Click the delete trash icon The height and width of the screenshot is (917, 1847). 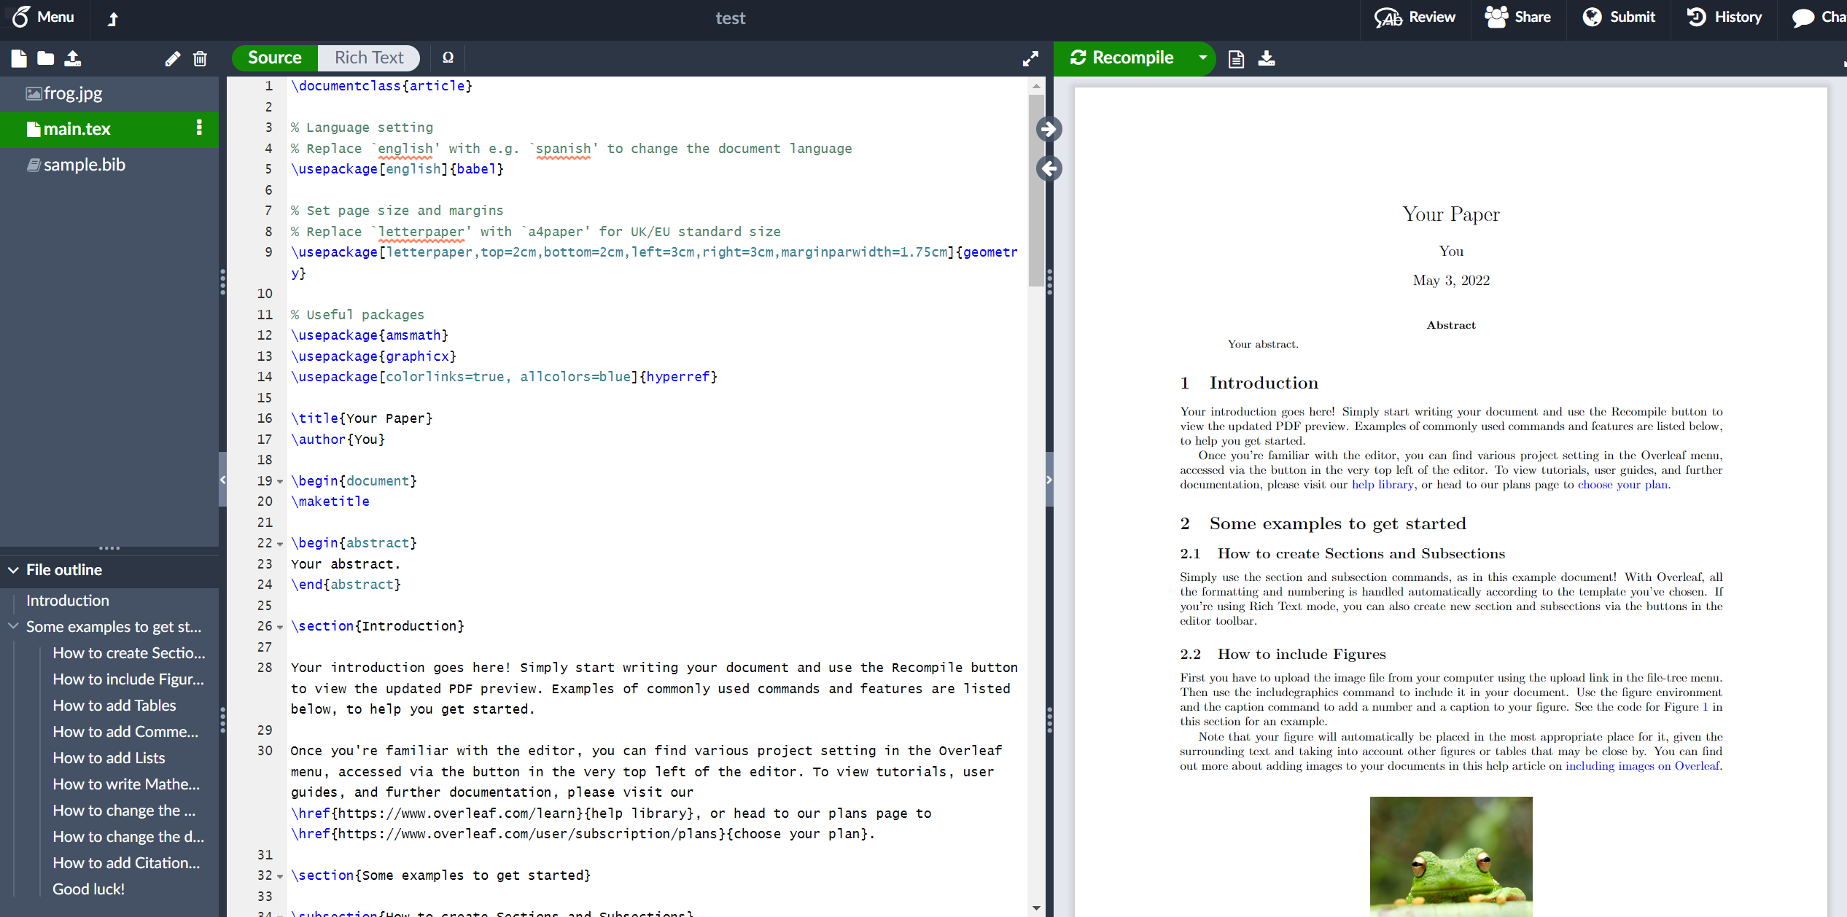200,58
